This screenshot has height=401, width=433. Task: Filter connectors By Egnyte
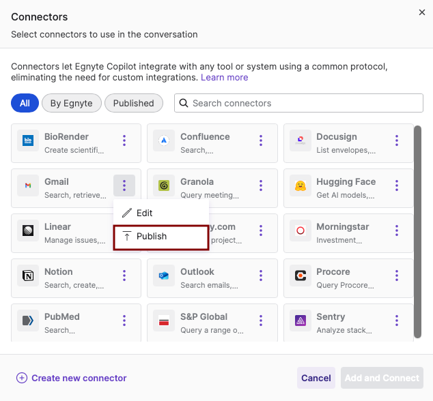coord(72,103)
